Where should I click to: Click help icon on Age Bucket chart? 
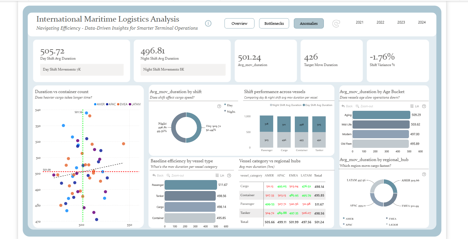click(x=424, y=106)
